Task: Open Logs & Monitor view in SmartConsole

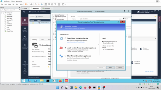Action: click(25, 38)
